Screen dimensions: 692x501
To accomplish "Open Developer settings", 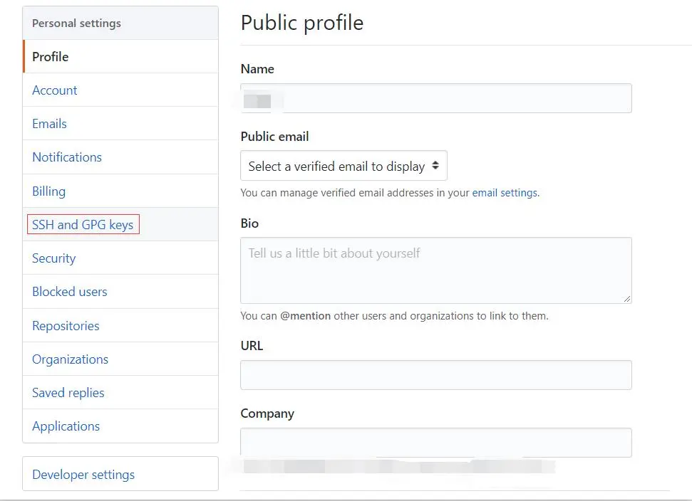I will click(83, 475).
